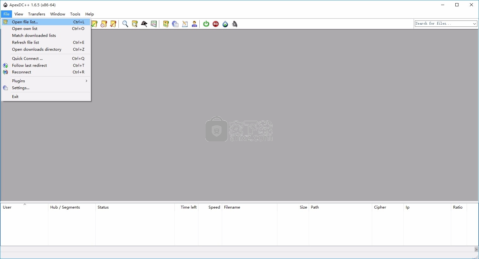This screenshot has width=479, height=259.
Task: Toggle the speaker mute sounds icon
Action: 235,24
